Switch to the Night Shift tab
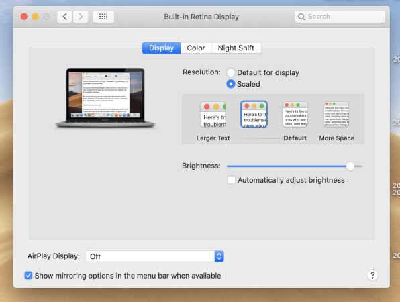 236,48
